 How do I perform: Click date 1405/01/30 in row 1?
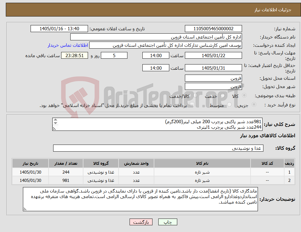point(30,172)
